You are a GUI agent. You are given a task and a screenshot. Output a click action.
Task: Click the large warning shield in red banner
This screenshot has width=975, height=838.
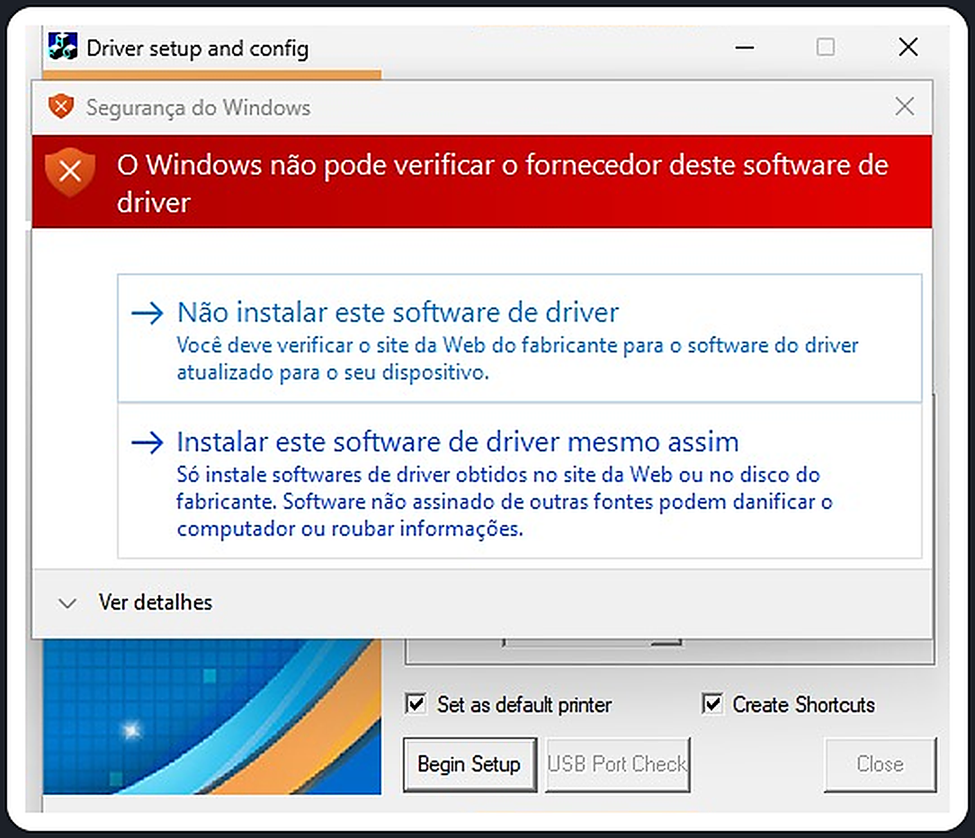pos(70,172)
